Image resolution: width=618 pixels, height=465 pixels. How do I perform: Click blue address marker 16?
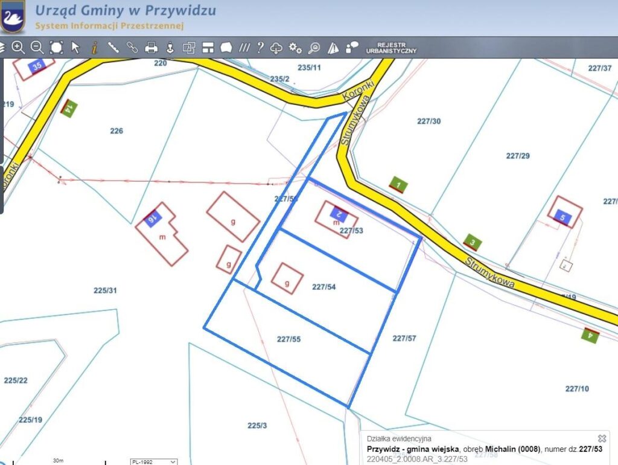153,218
